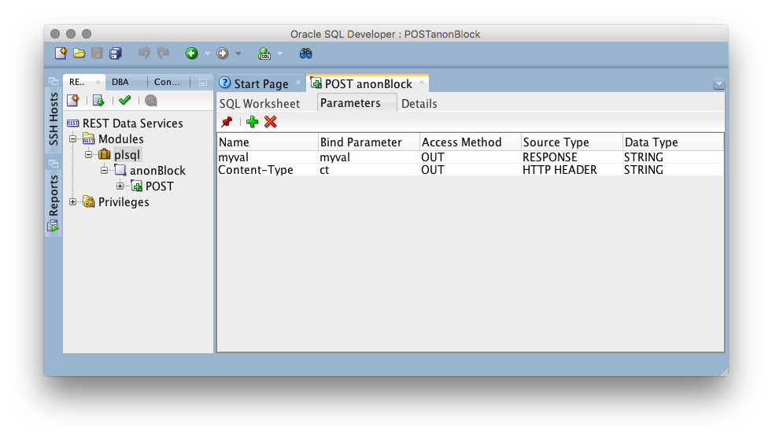Click the green checkmark validate icon
Image resolution: width=772 pixels, height=439 pixels.
tap(124, 100)
